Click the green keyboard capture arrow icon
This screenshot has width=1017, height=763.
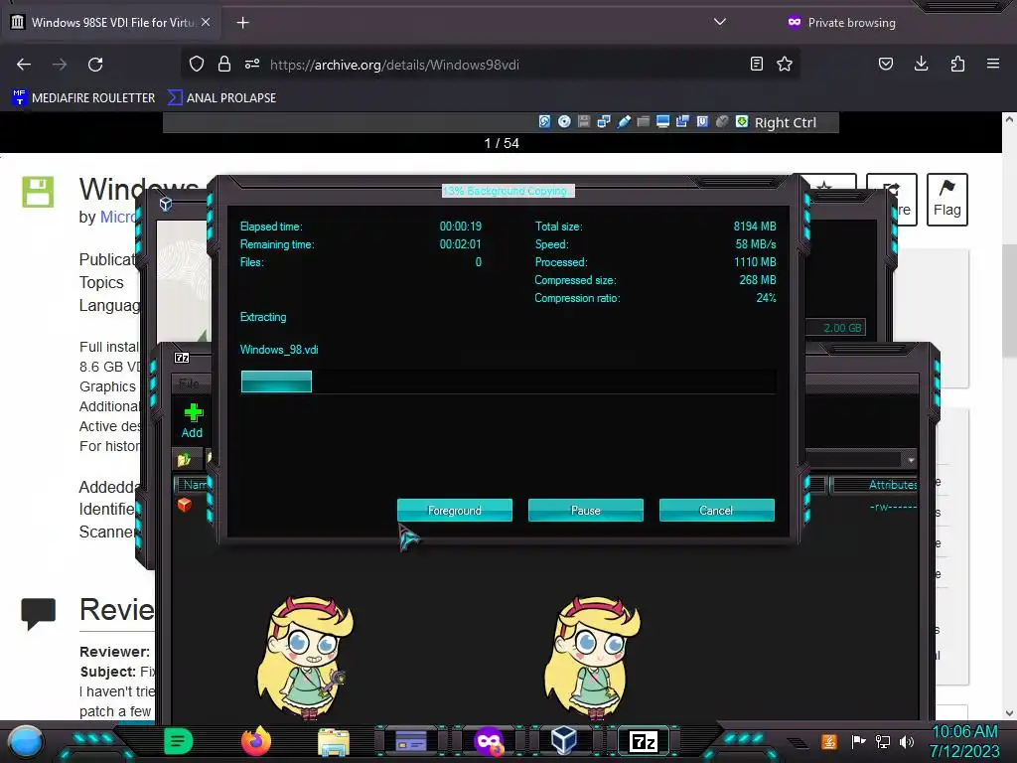pos(742,121)
